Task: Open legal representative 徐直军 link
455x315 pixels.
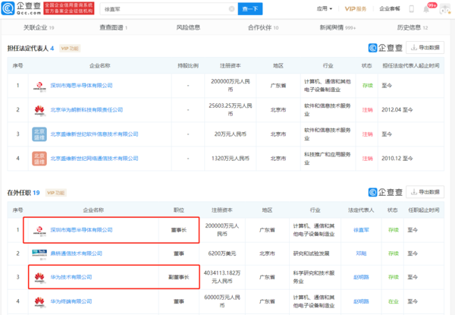Action: pos(361,230)
